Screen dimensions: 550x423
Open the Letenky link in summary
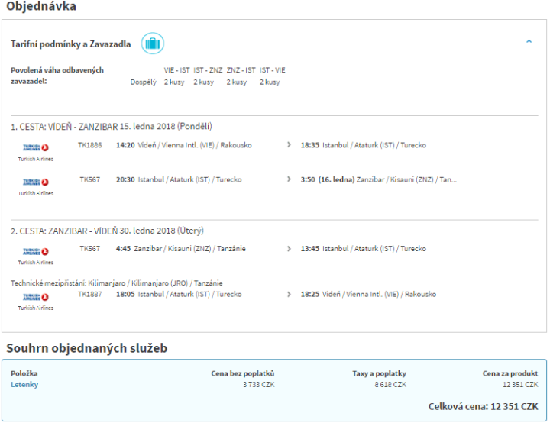[24, 384]
